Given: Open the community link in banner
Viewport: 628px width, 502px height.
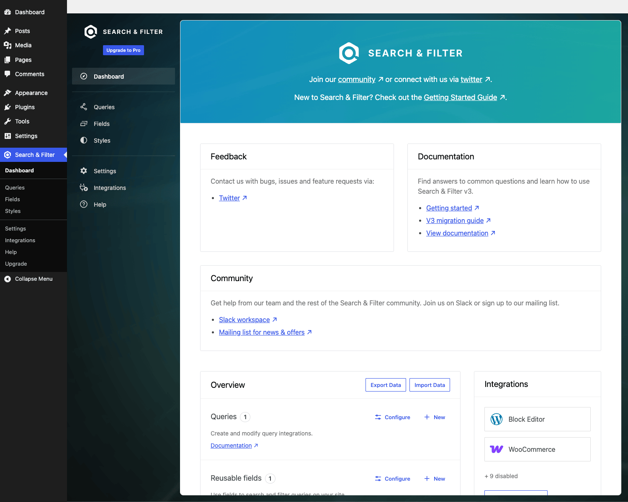Looking at the screenshot, I should tap(357, 79).
